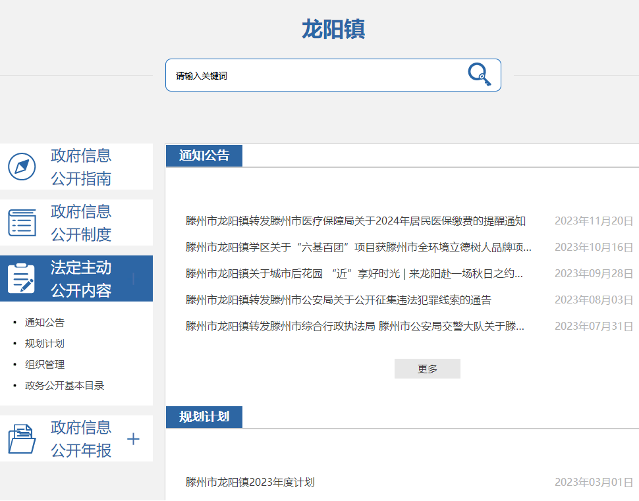Collapse the 法定主动公开内容 section
639x501 pixels.
coord(133,278)
